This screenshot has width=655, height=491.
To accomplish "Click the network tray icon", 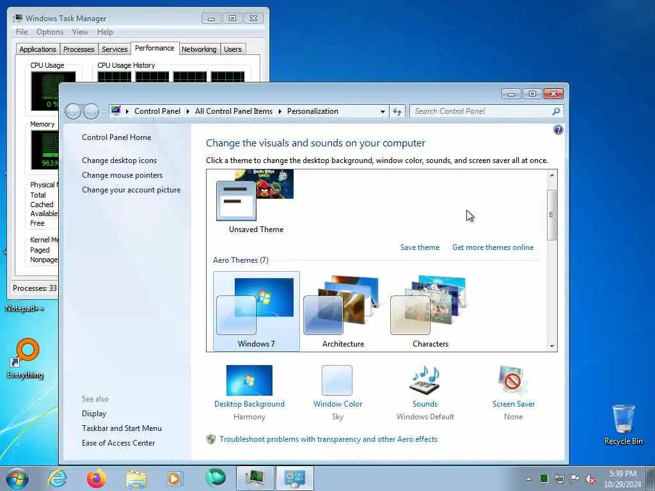I will pyautogui.click(x=559, y=479).
